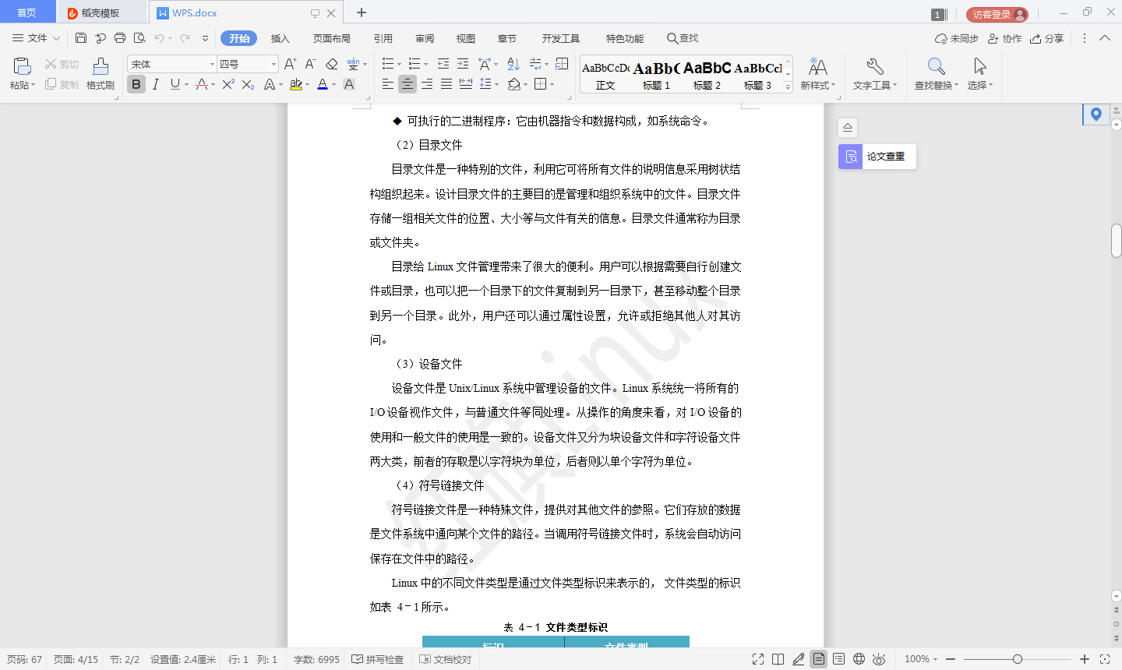Screen dimensions: 1122x670
Task: Click the Paste (粘贴) clipboard icon
Action: pyautogui.click(x=22, y=66)
